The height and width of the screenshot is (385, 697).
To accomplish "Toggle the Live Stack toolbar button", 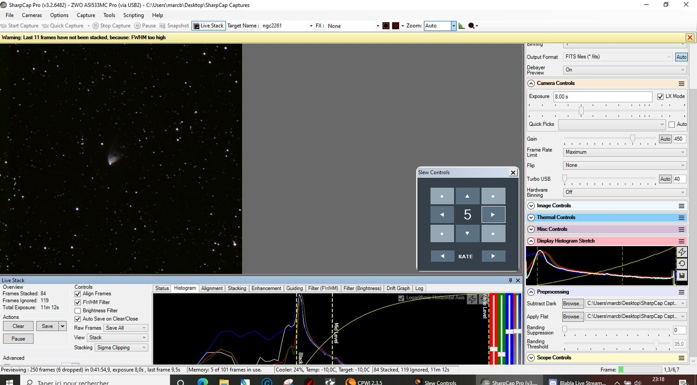I will tap(209, 26).
